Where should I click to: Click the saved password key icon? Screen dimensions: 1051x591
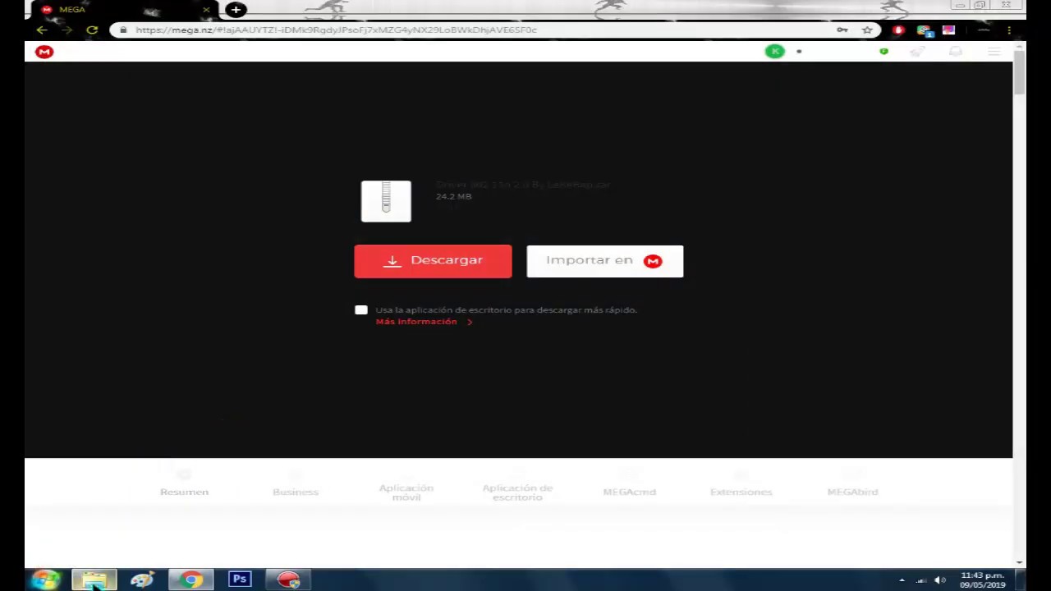842,30
